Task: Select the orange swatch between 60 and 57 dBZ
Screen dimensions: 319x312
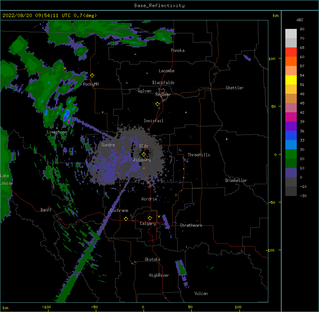Action: click(x=291, y=62)
